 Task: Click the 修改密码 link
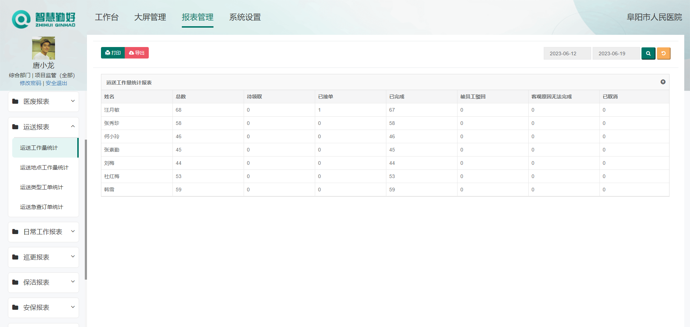point(31,83)
